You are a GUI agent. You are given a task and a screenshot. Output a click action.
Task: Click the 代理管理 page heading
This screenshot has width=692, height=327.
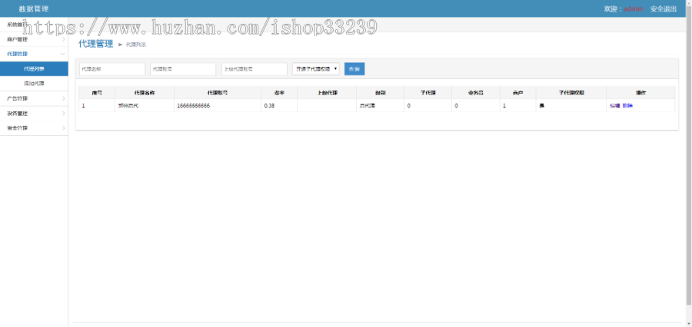click(x=96, y=44)
